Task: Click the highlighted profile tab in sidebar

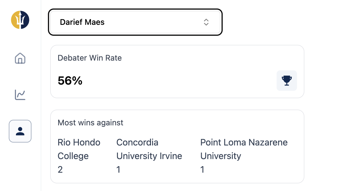Action: coord(20,131)
